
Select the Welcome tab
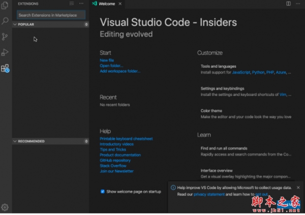tap(107, 4)
